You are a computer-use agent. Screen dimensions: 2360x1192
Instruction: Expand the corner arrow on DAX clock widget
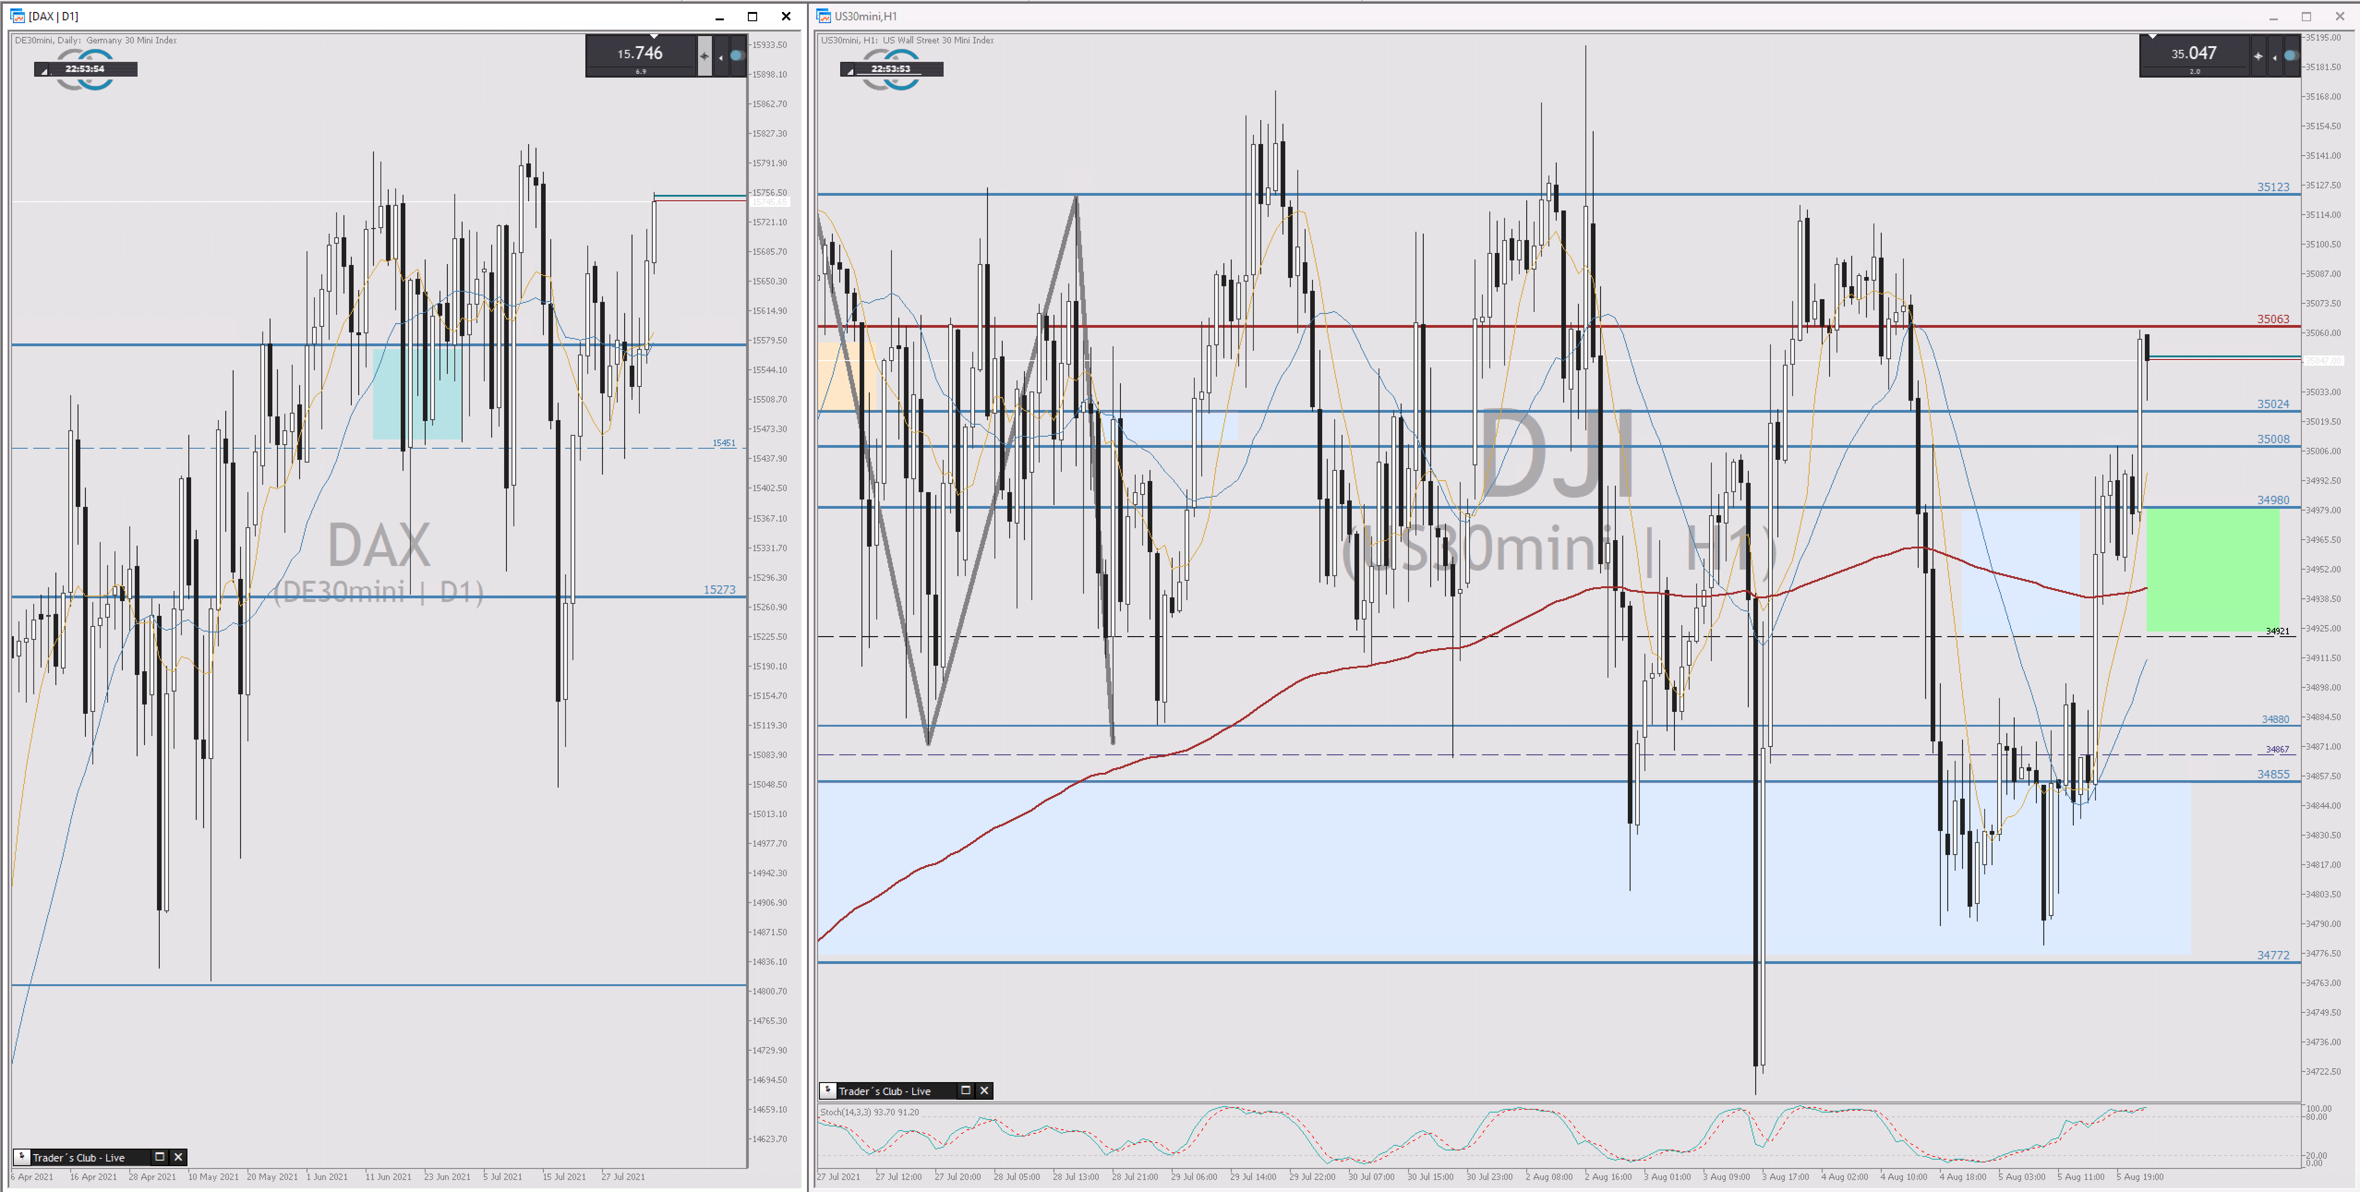(44, 72)
